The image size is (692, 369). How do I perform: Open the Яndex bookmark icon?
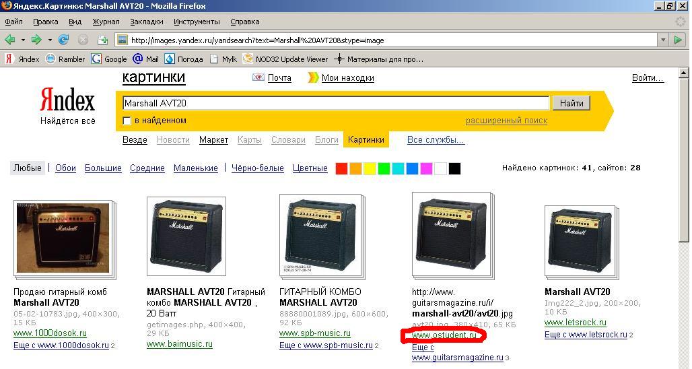[x=9, y=59]
